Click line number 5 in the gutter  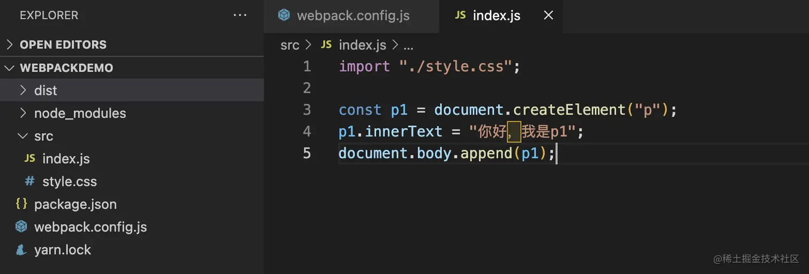pos(307,154)
